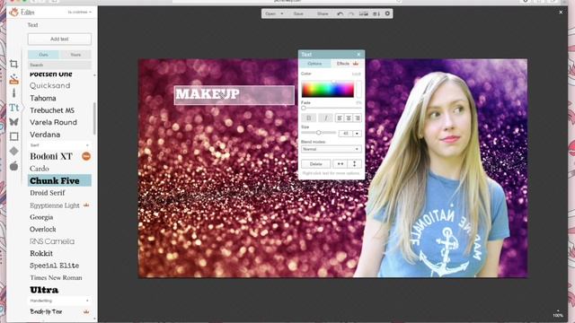The image size is (575, 323).
Task: Click the font list scrollbar
Action: click(x=94, y=118)
